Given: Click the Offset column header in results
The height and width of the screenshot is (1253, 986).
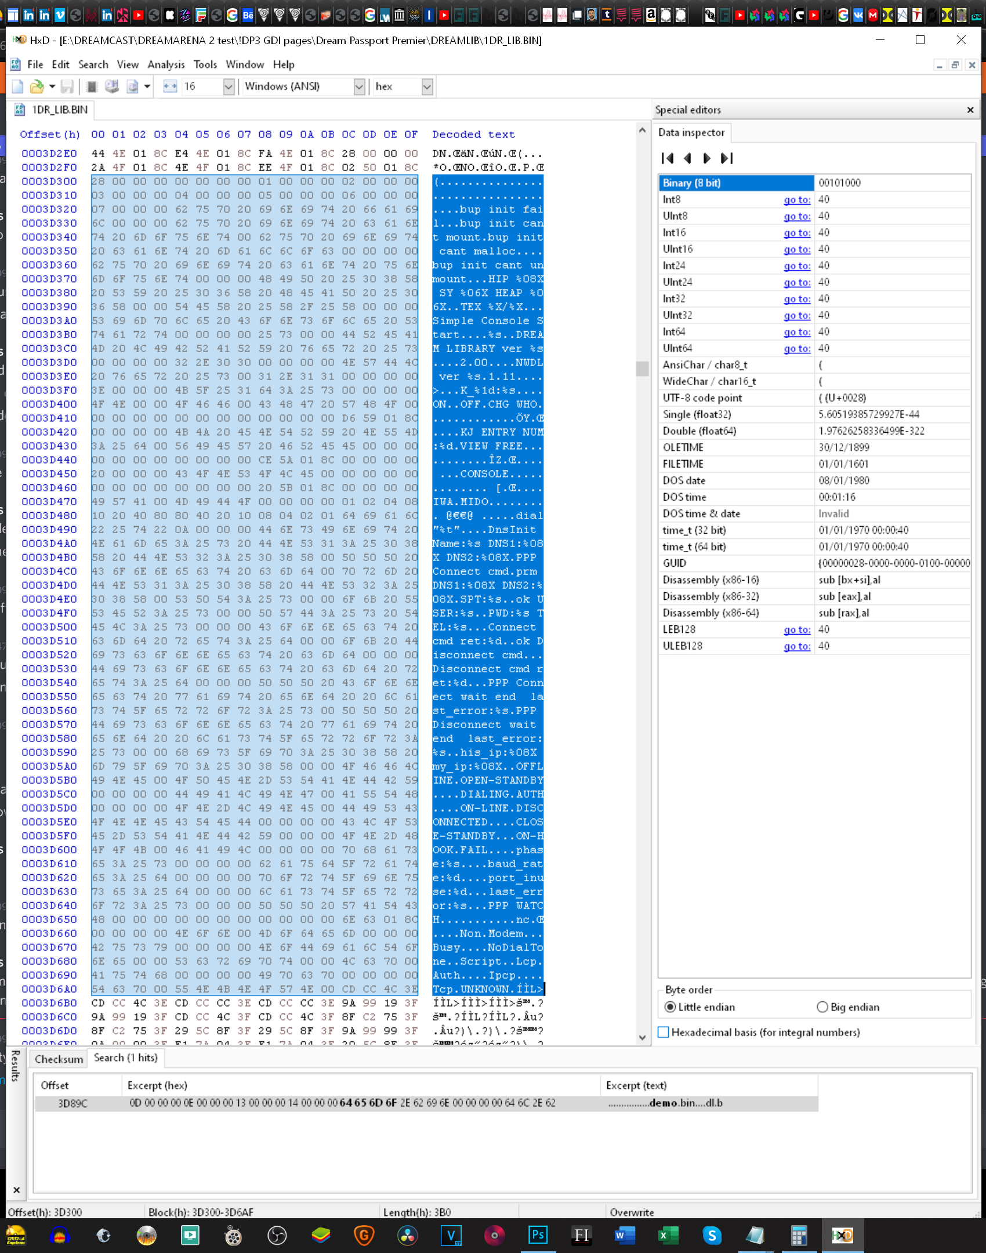Looking at the screenshot, I should [78, 1085].
